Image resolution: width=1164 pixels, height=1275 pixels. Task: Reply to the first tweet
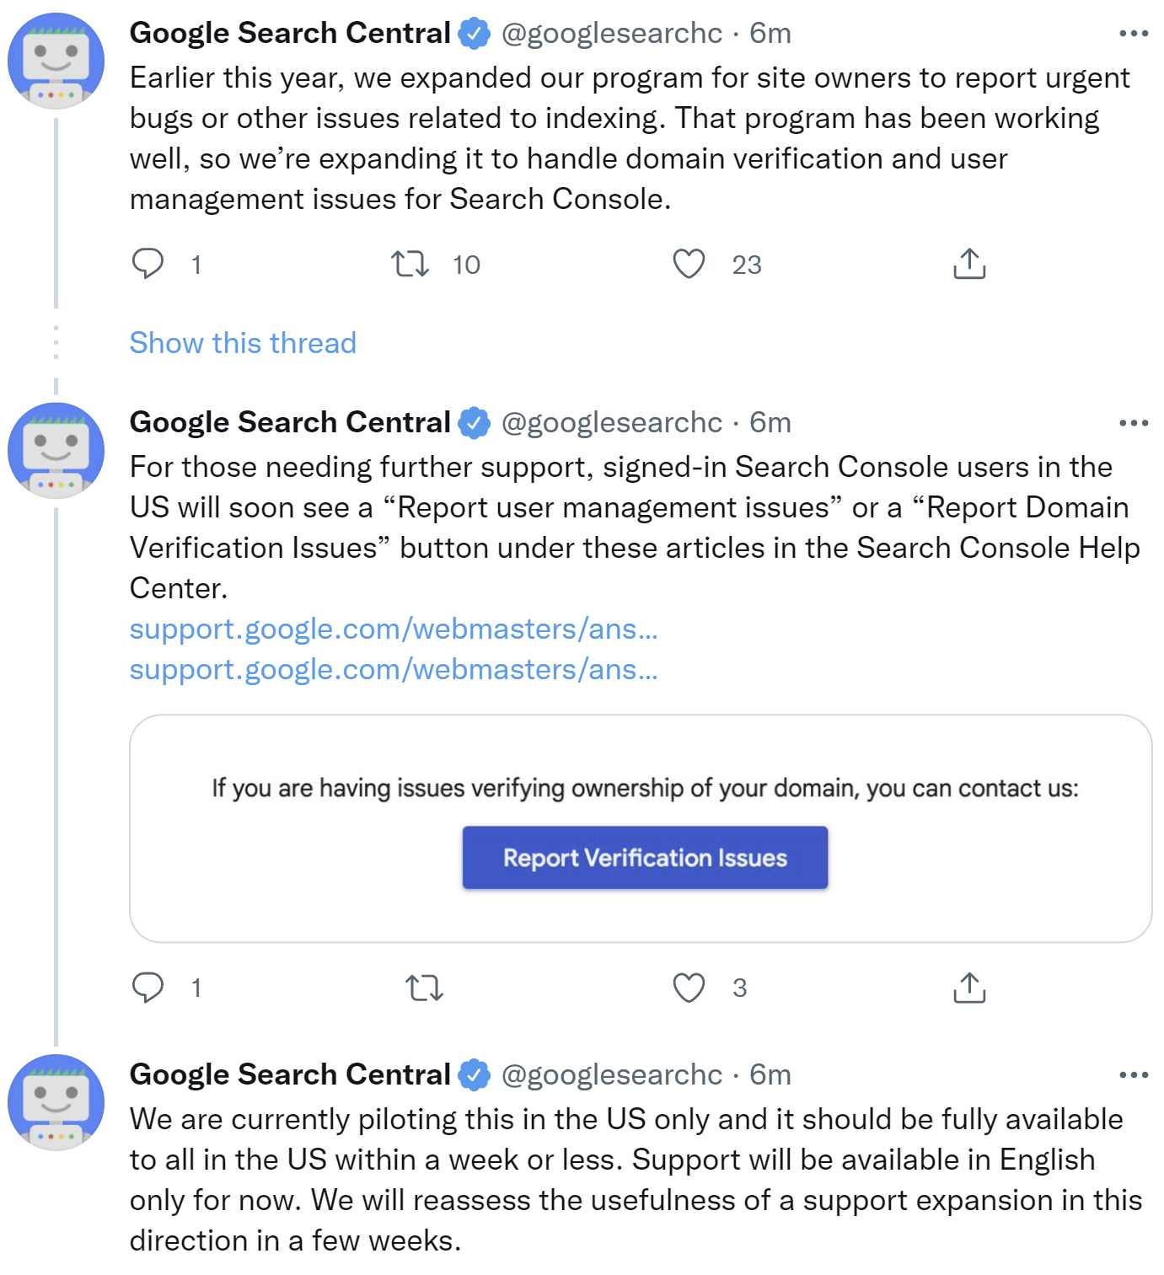pos(149,264)
